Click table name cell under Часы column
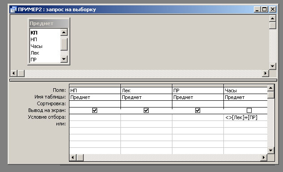The height and width of the screenshot is (172, 283). point(246,97)
